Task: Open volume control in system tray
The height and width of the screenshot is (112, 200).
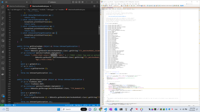Action: coord(183,109)
